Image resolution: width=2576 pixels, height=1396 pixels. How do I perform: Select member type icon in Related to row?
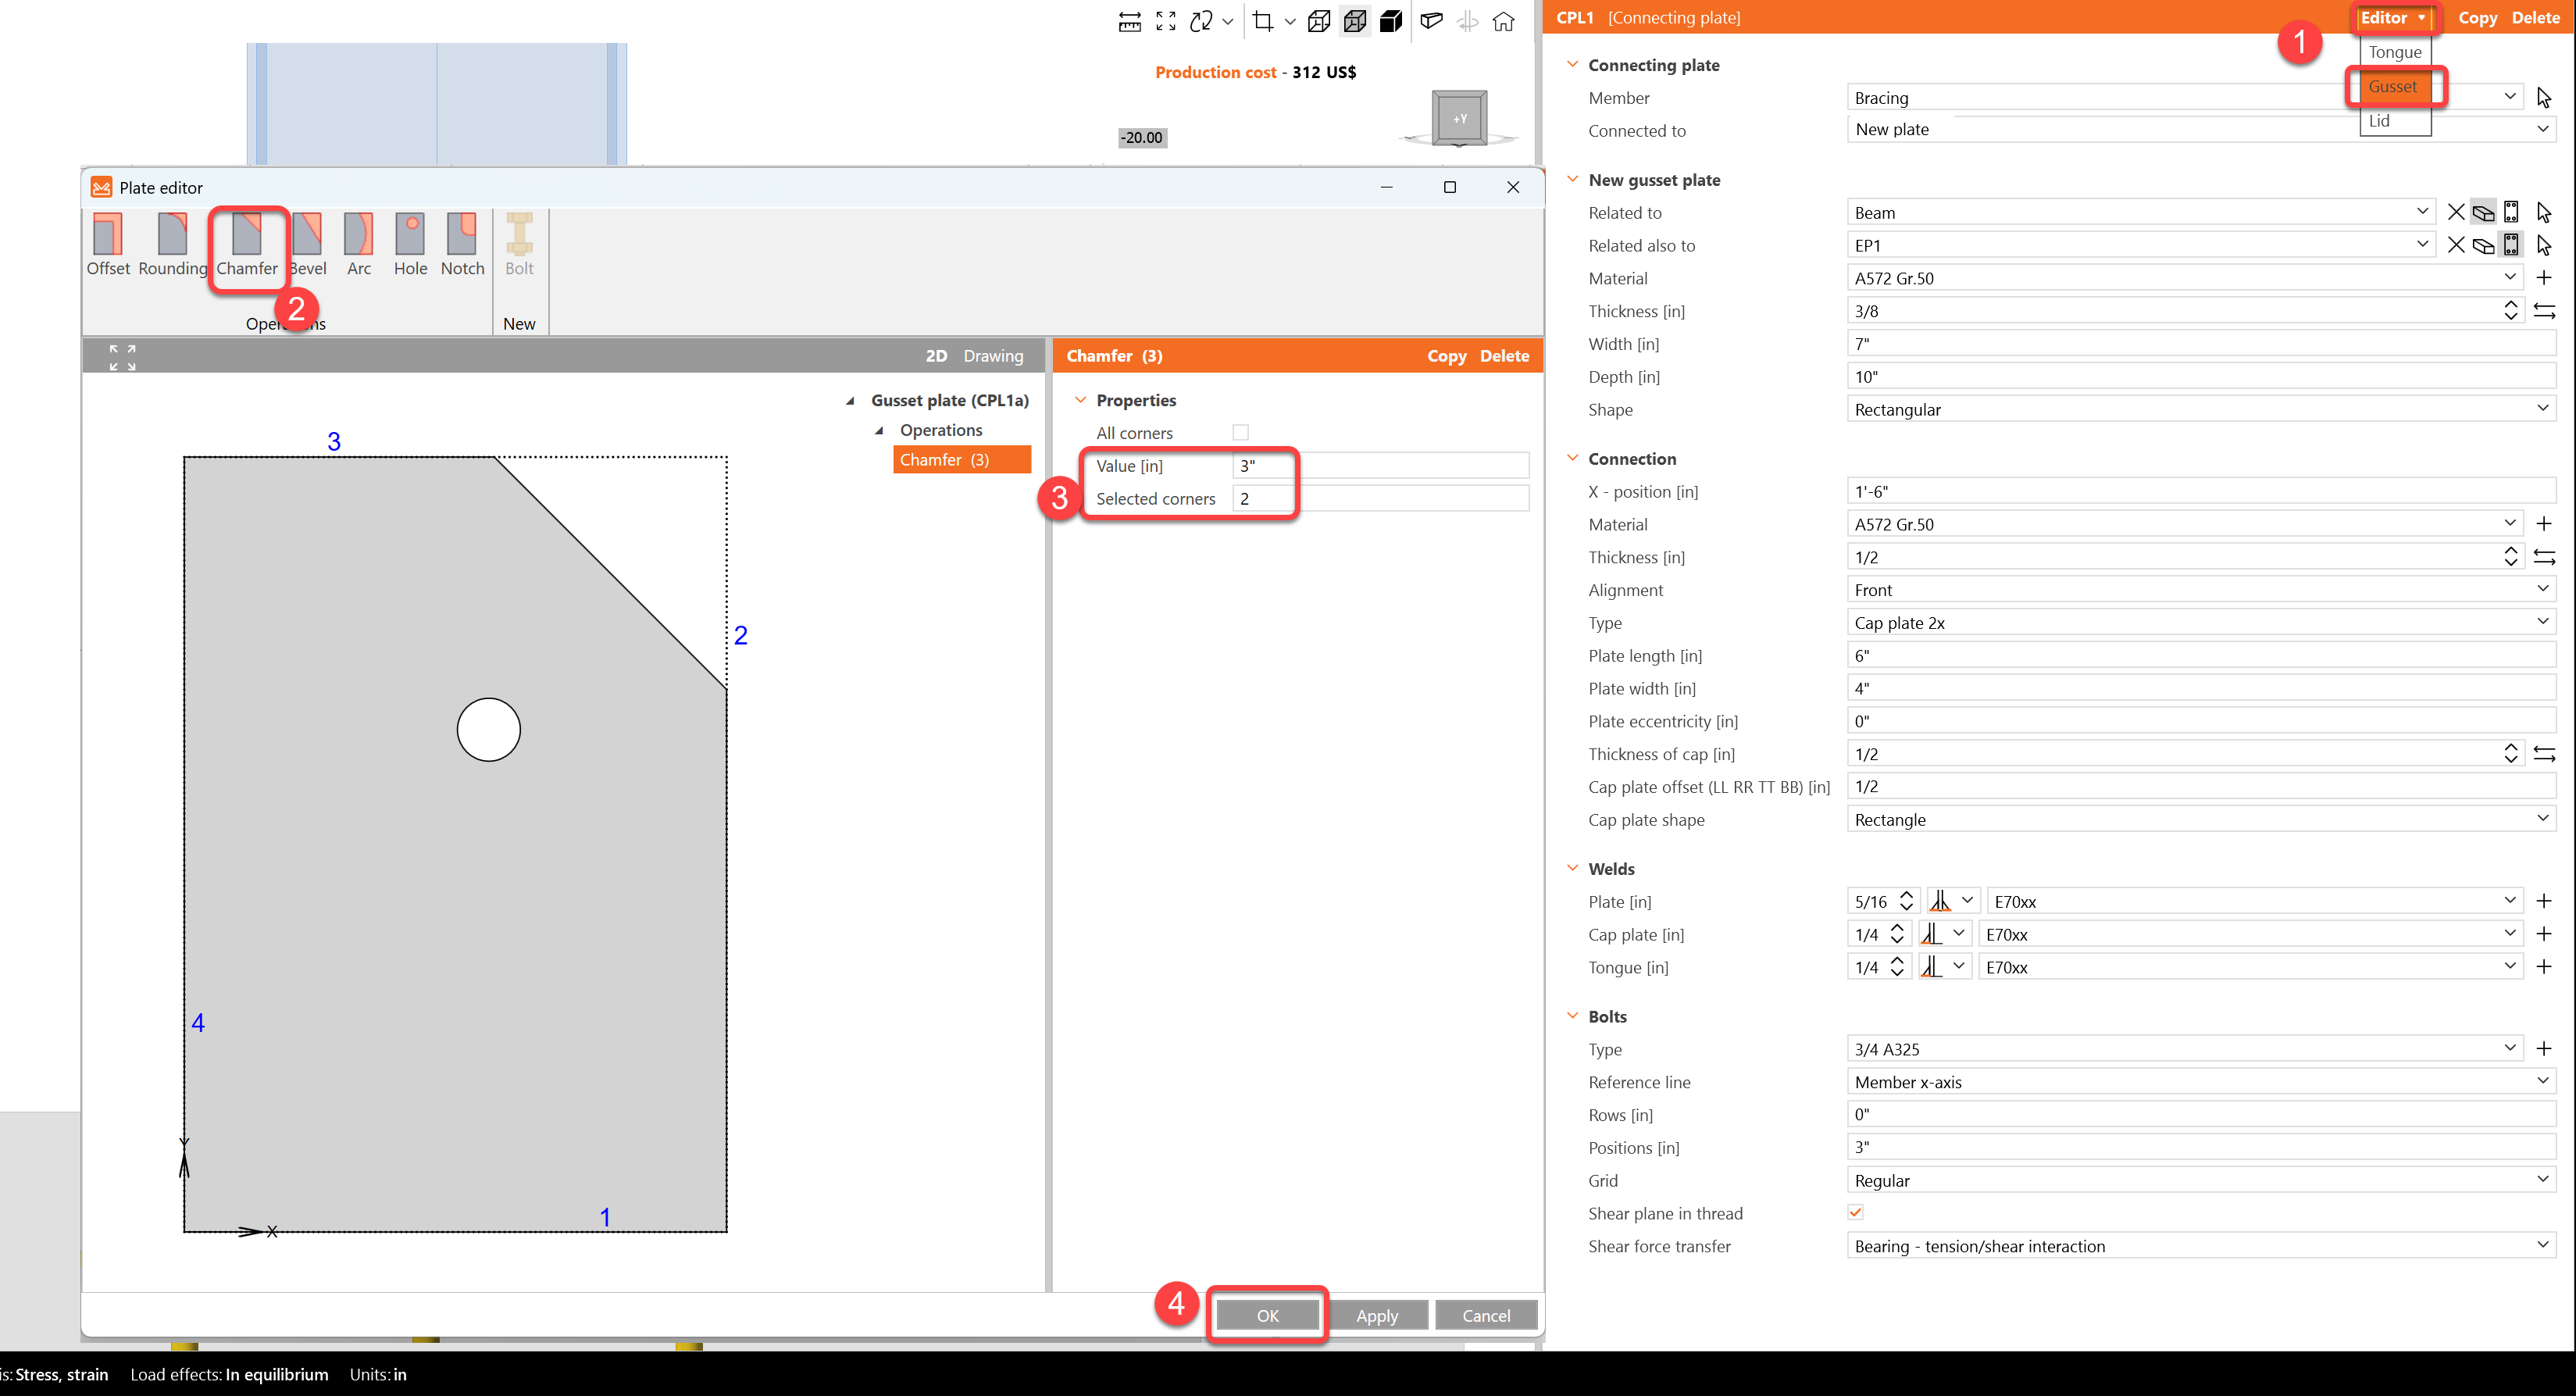point(2483,212)
